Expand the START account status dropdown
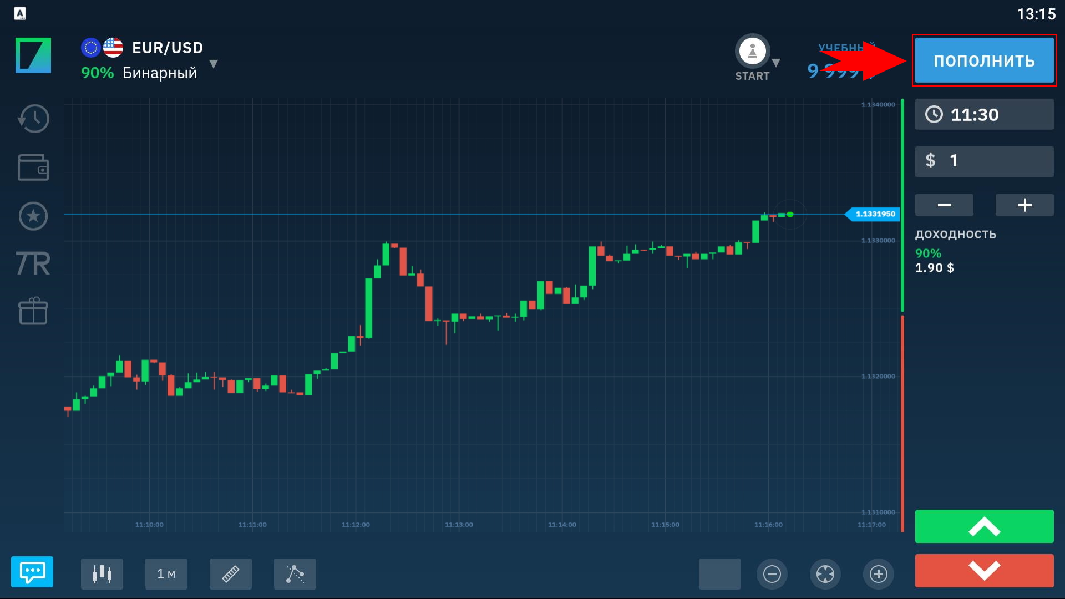The width and height of the screenshot is (1065, 599). (776, 62)
